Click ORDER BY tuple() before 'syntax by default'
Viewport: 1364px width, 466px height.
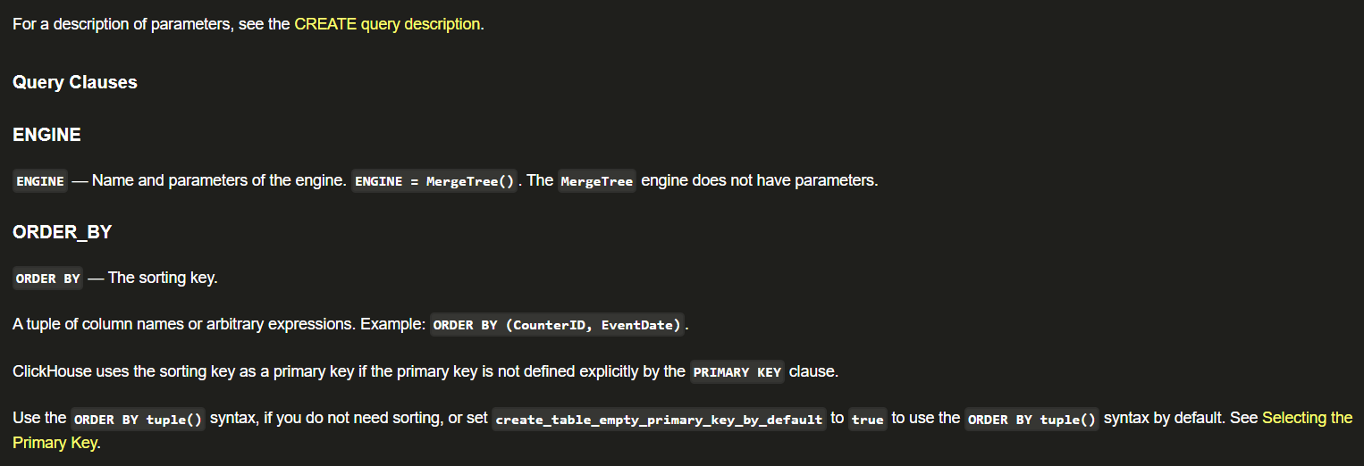[1032, 420]
